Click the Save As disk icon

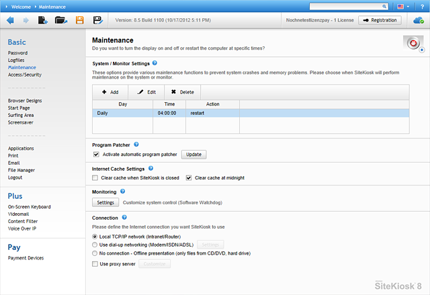coord(97,20)
